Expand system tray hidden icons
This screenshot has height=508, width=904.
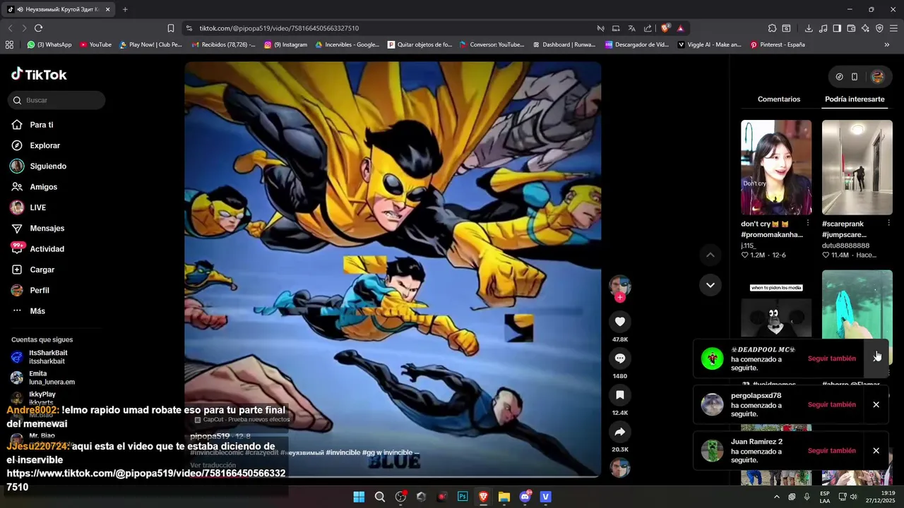777,497
